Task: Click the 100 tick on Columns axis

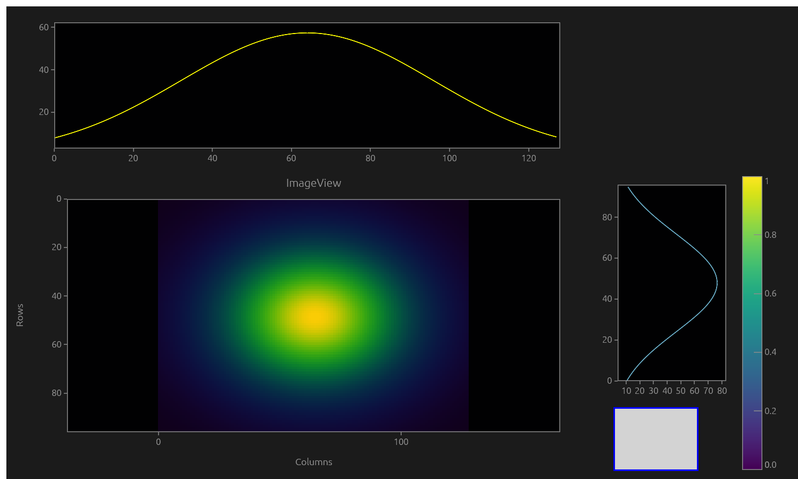Action: (401, 442)
